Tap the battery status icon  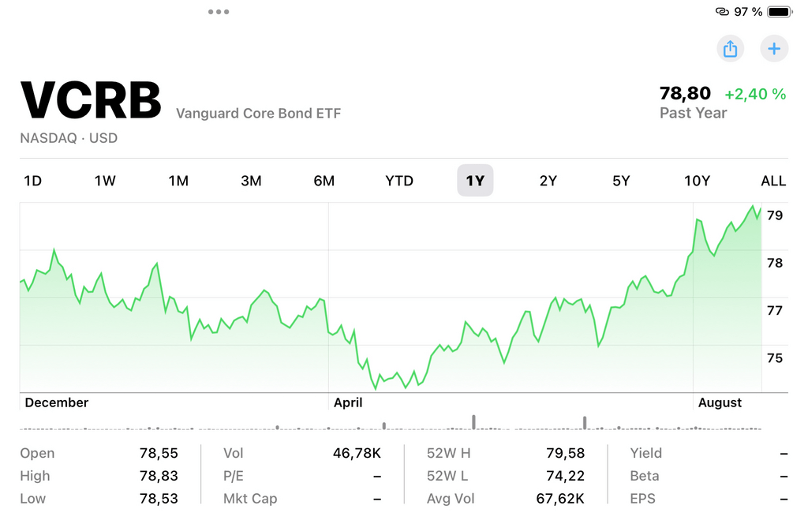click(780, 12)
